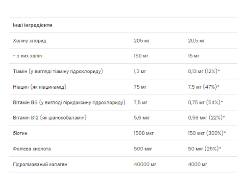Select the 'Тіамін' ingredient label

coord(58,72)
